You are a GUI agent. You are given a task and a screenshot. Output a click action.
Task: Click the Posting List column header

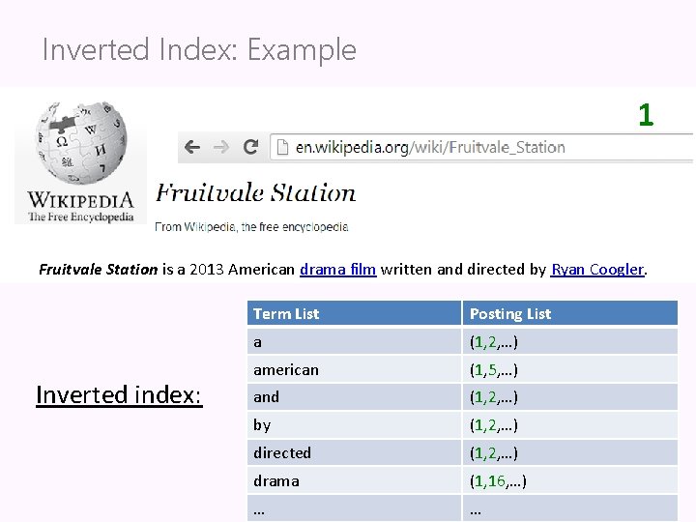[x=570, y=313]
